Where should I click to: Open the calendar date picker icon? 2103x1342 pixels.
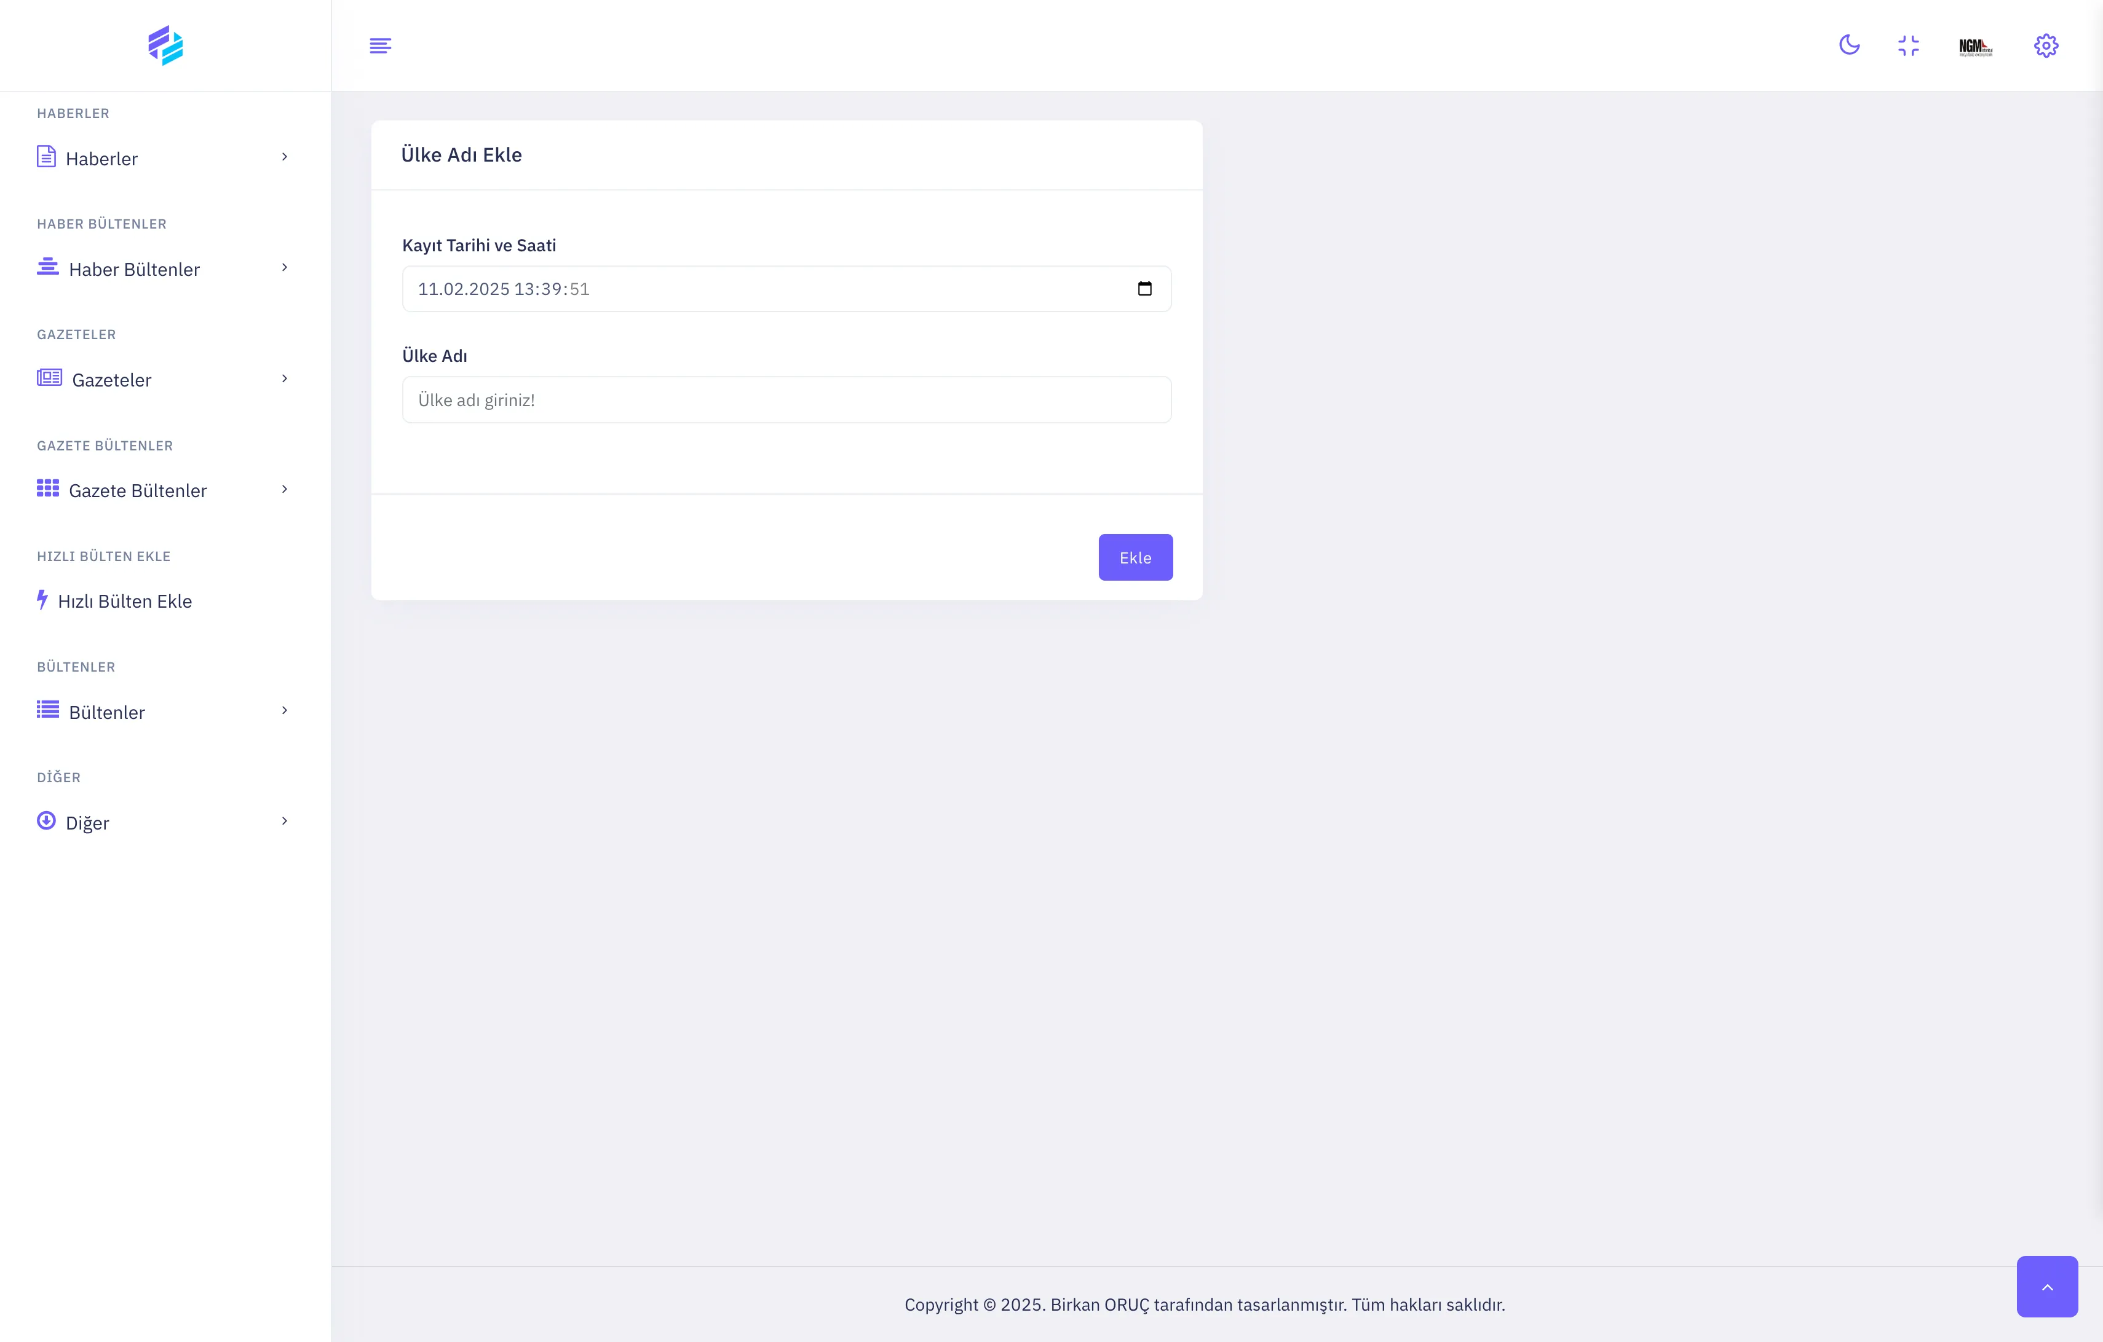pyautogui.click(x=1144, y=289)
